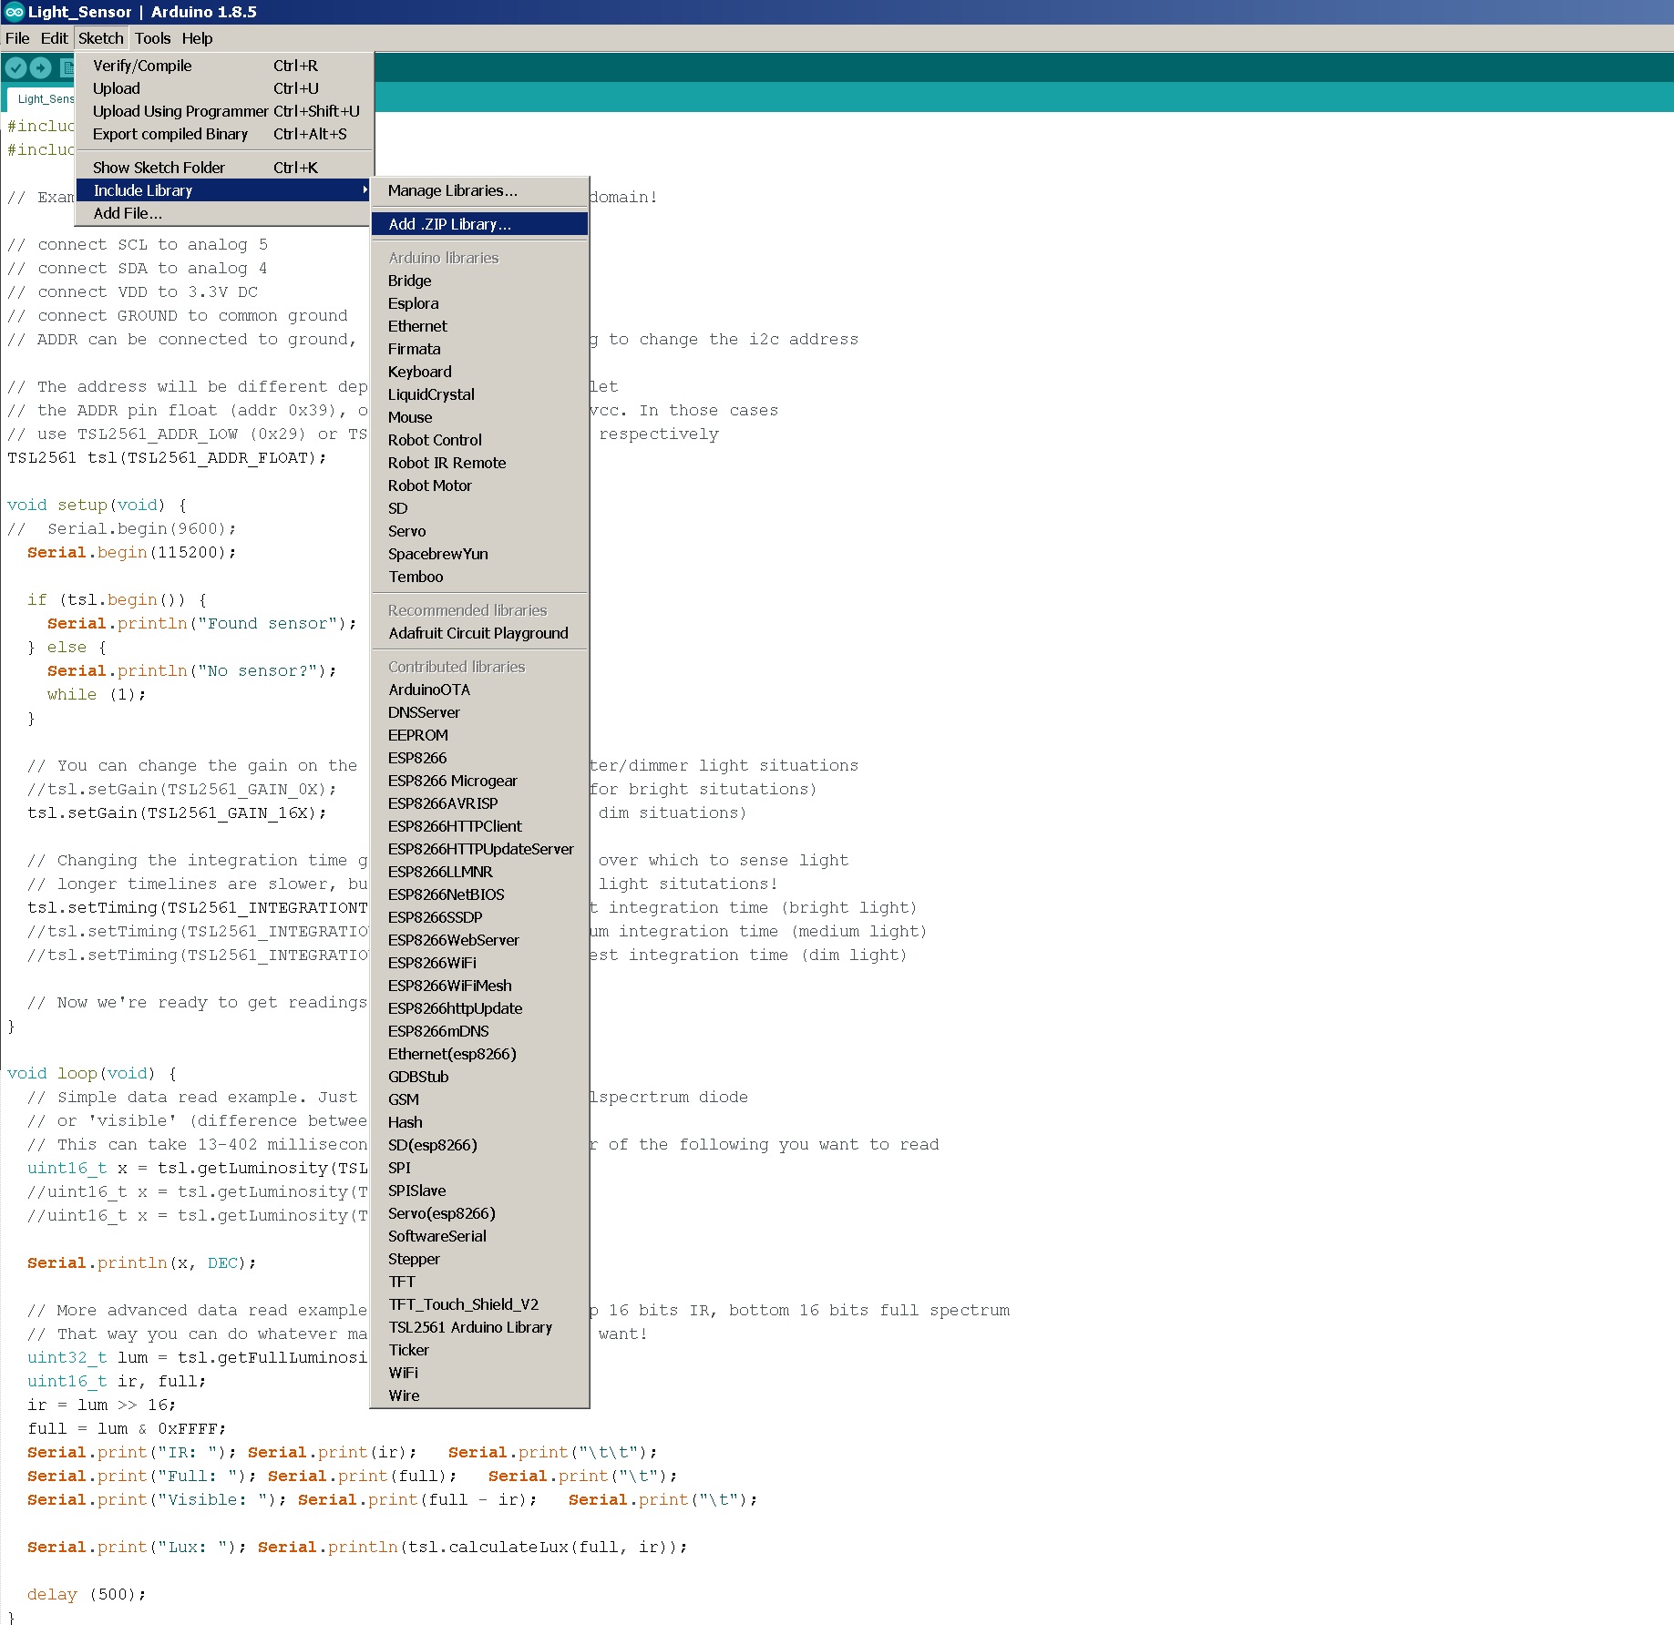1674x1625 pixels.
Task: Click the Arduino logo in title bar
Action: coord(13,12)
